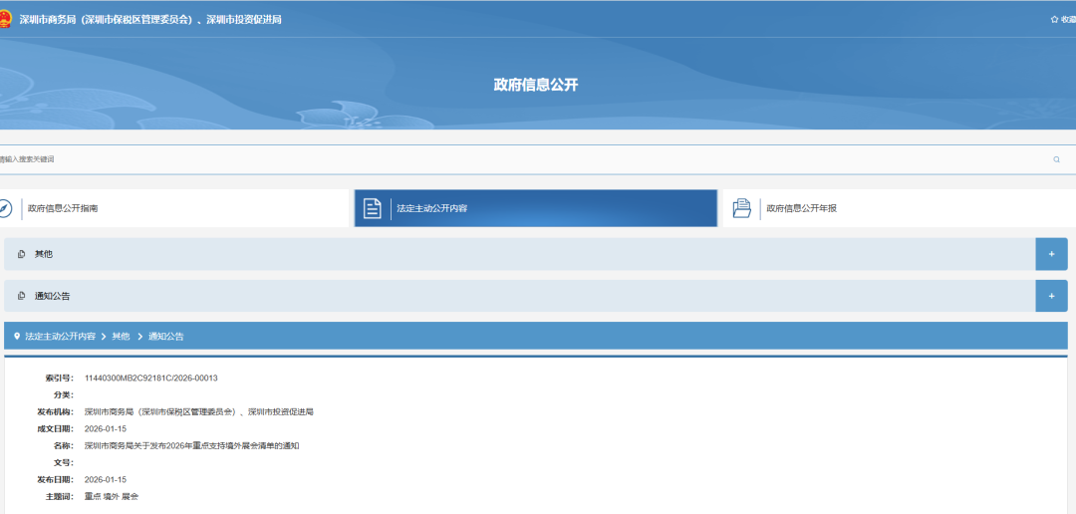1076x514 pixels.
Task: Click 通知公告 in the breadcrumb path
Action: tap(166, 337)
